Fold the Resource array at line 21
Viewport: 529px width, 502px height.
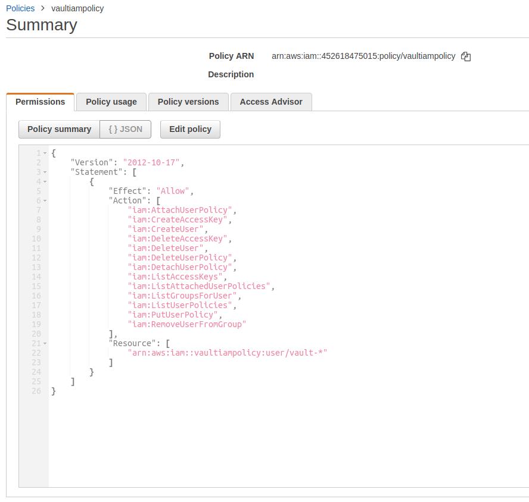pyautogui.click(x=45, y=344)
